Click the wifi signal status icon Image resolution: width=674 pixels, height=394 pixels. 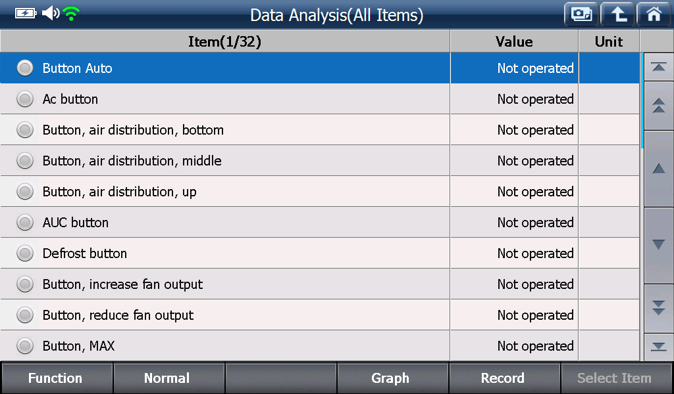[71, 14]
